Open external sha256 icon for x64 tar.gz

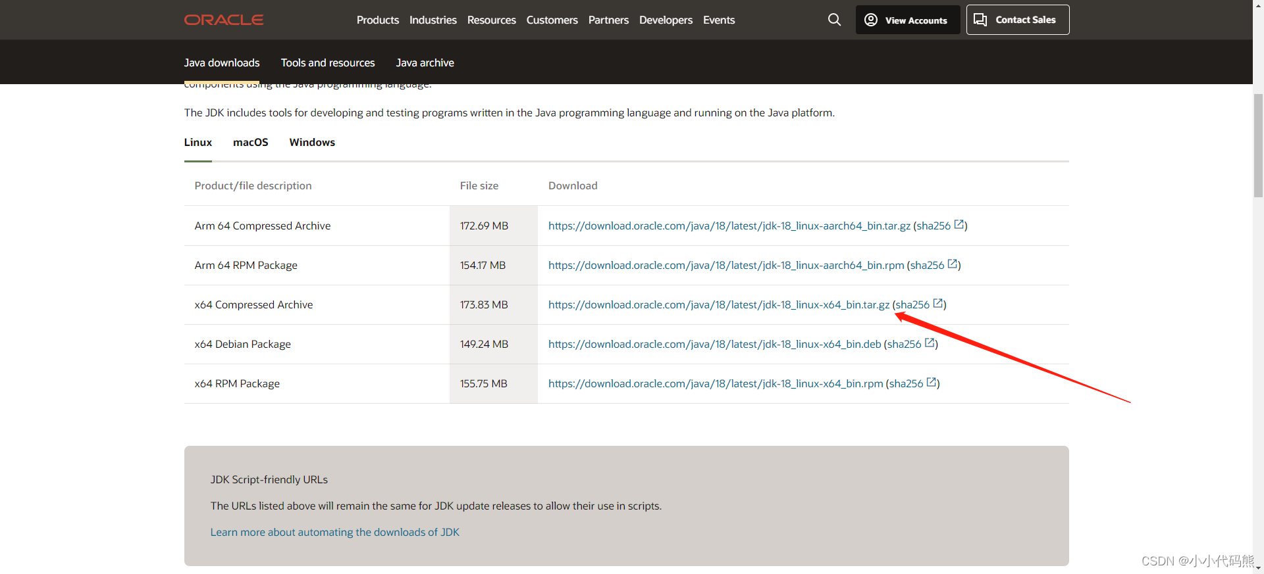(938, 304)
